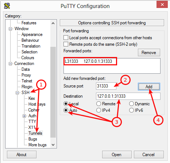Collapse the Window tree node
The width and height of the screenshot is (170, 163).
(x=11, y=29)
